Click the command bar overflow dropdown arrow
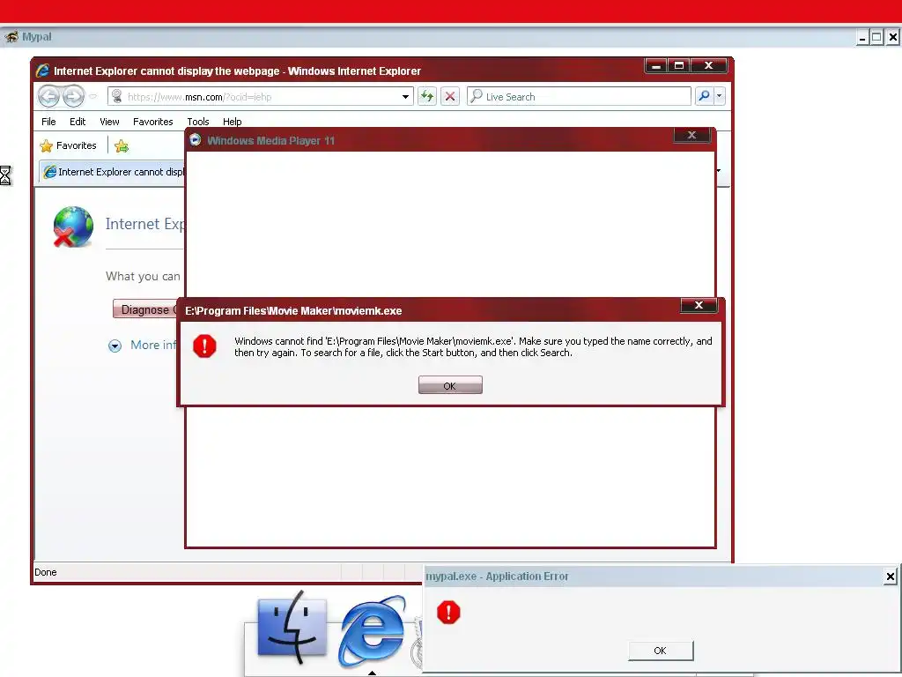 point(719,170)
